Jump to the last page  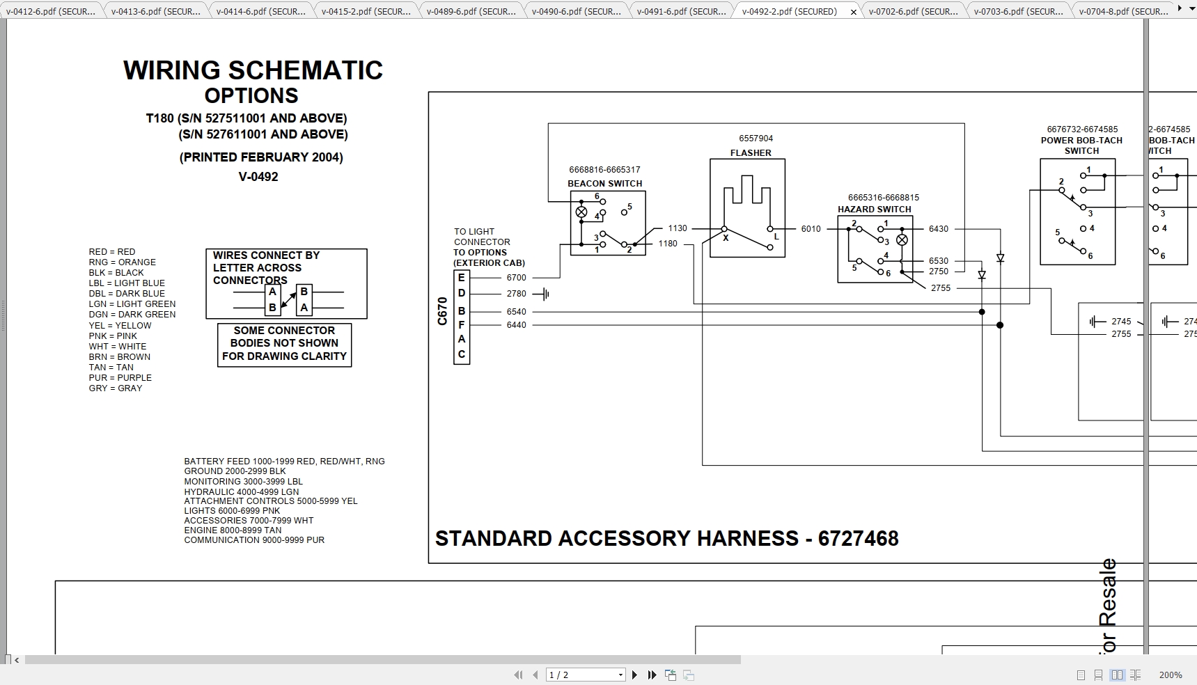[x=652, y=675]
